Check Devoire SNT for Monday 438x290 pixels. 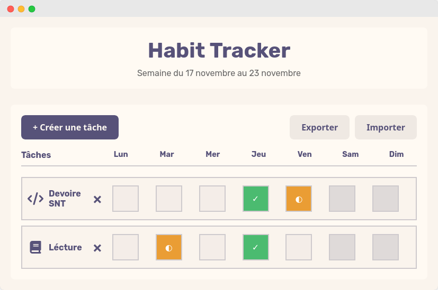coord(126,199)
